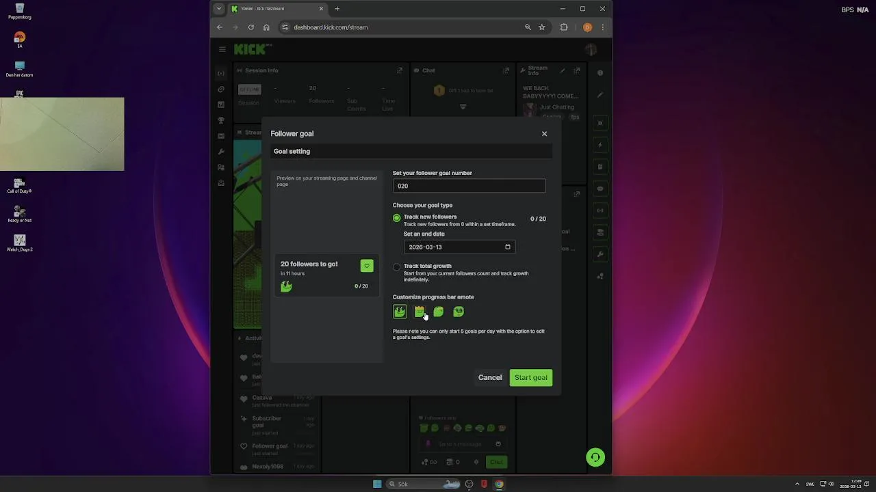Click the address bar URL
This screenshot has width=876, height=492.
click(331, 27)
